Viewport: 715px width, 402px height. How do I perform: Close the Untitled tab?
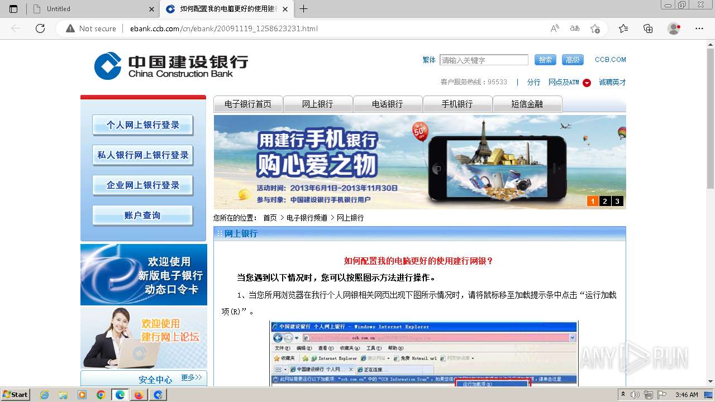point(152,9)
